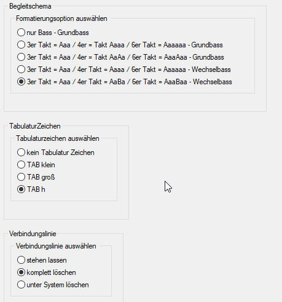Screen dimensions: 282x302
Task: Click 'Tabulaturzeichen auswählen' group label
Action: 58,138
